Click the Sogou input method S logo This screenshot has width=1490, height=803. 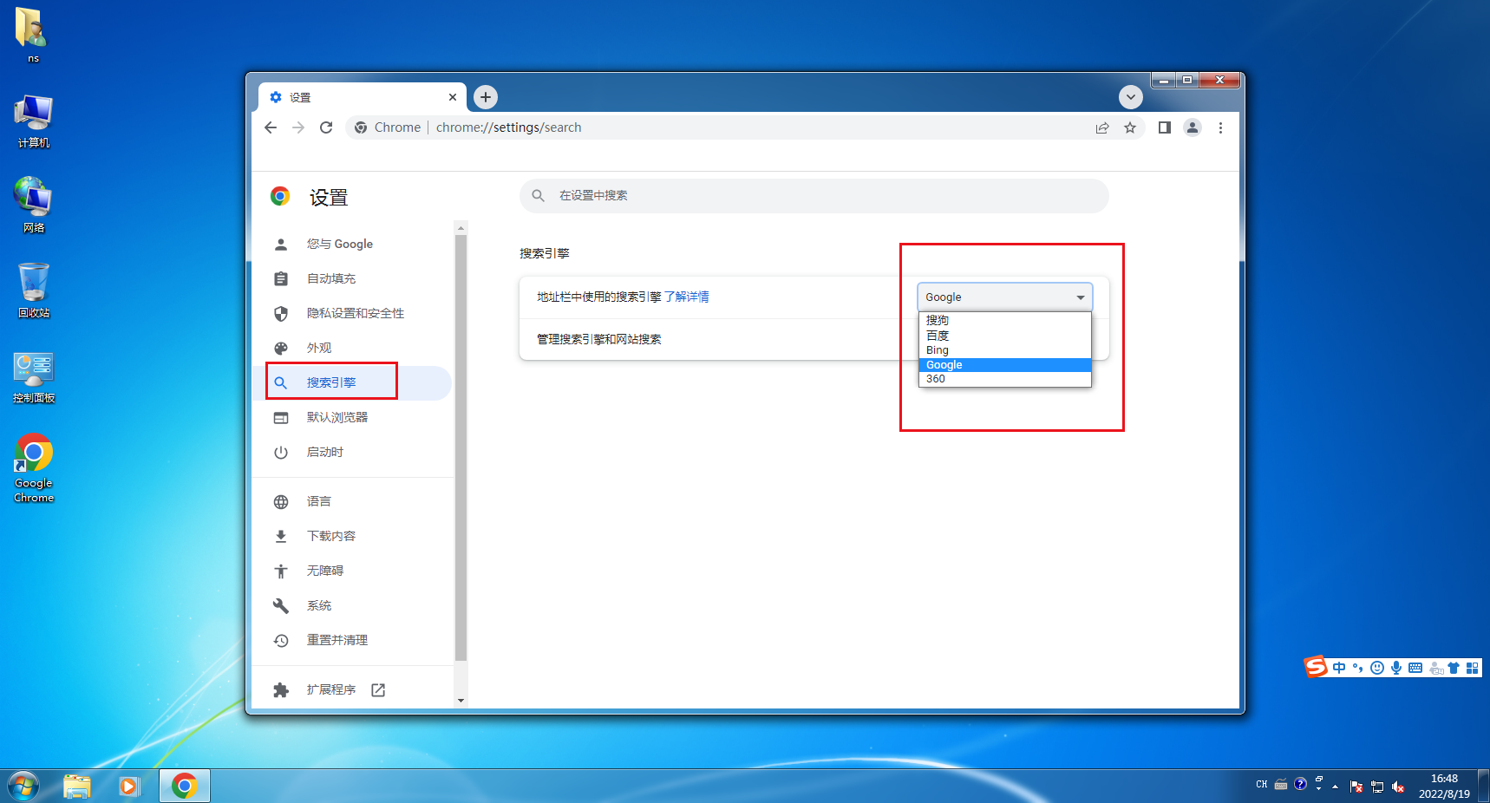tap(1316, 667)
